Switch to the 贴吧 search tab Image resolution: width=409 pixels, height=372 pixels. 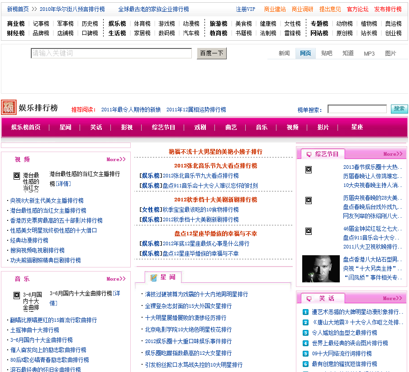(x=327, y=53)
